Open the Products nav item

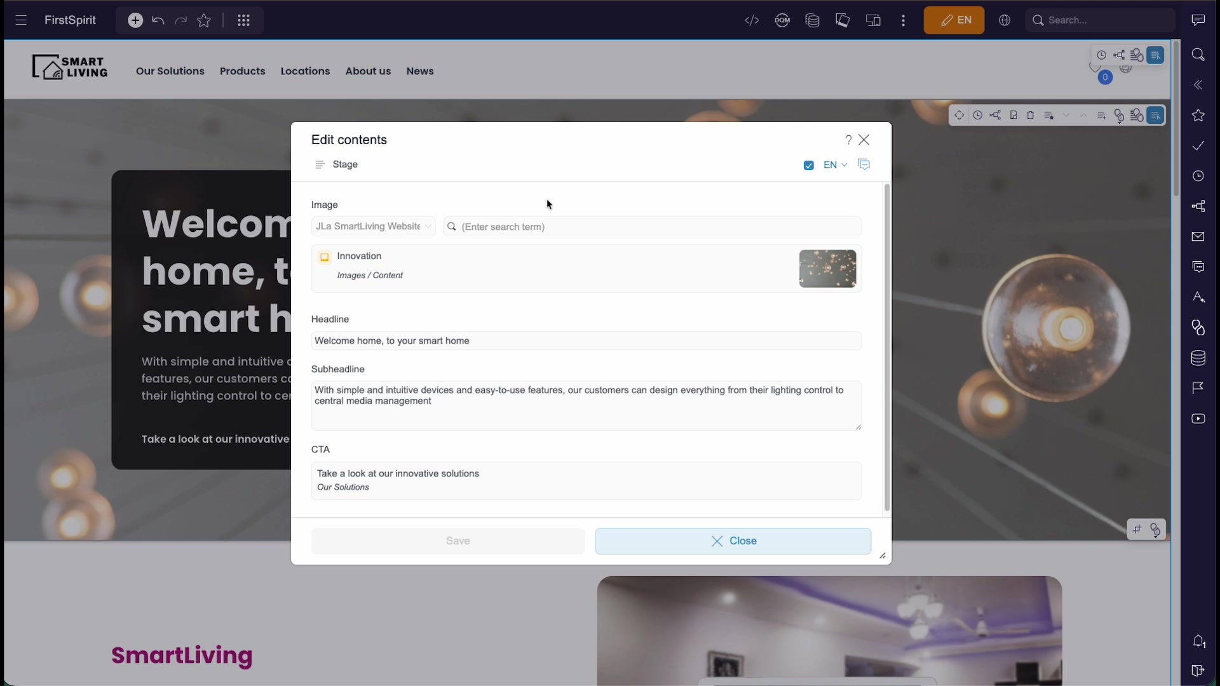point(243,71)
